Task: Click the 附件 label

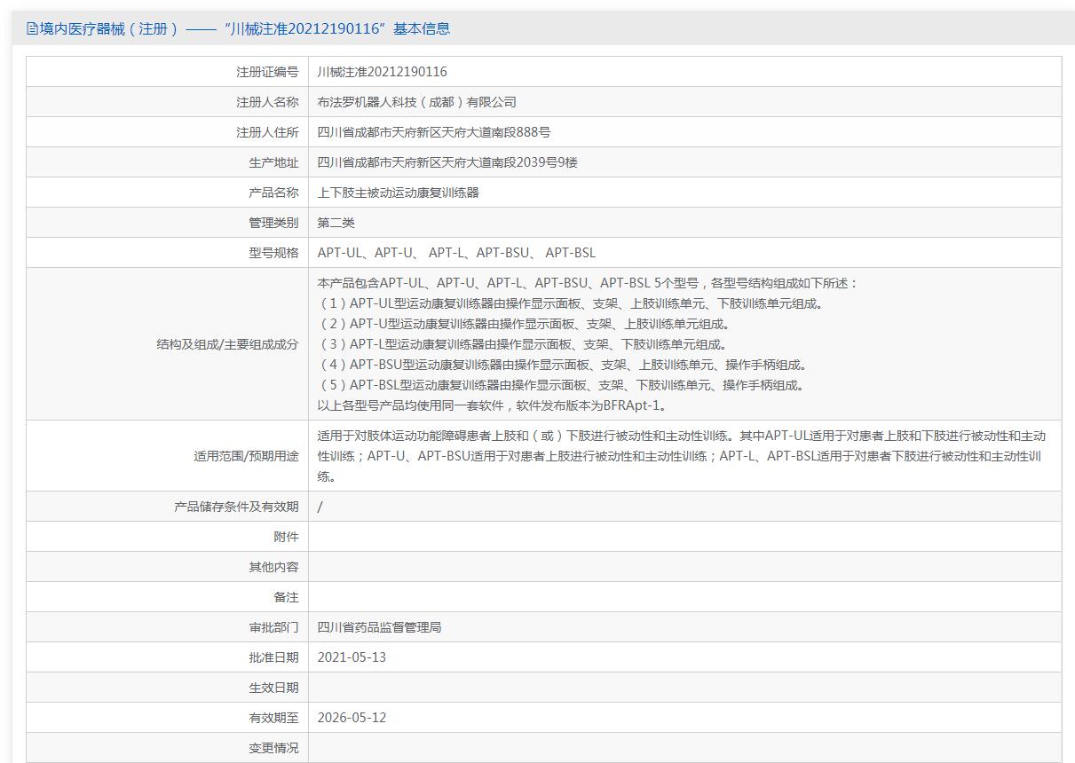Action: click(x=286, y=537)
